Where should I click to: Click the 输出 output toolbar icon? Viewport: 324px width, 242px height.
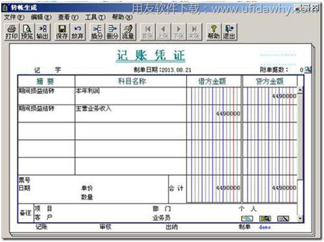[x=43, y=32]
